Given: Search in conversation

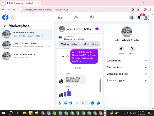Looking at the screenshot, I should click(132, 49).
